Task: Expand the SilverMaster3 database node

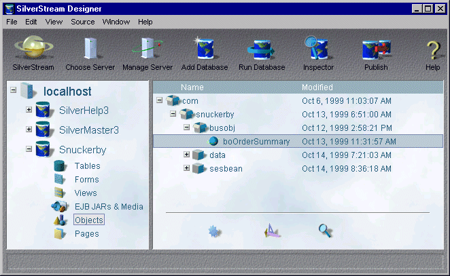Action: (29, 129)
